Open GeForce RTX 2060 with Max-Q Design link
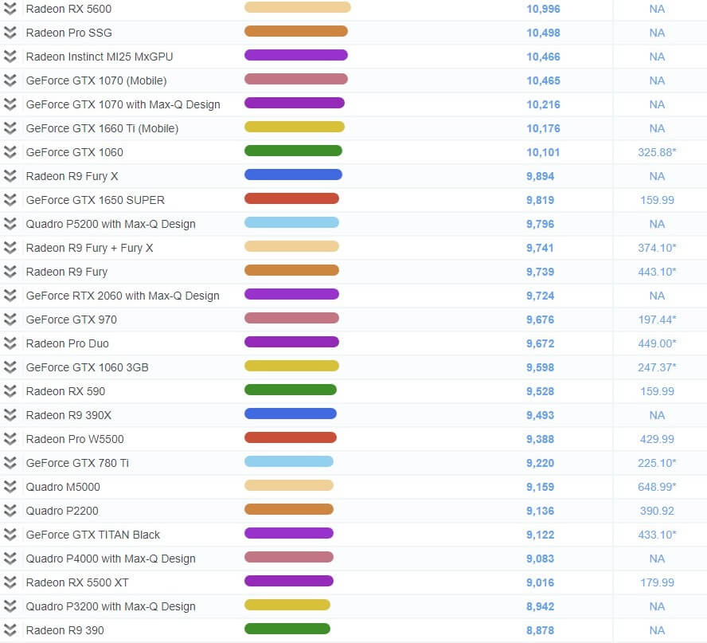 tap(123, 296)
